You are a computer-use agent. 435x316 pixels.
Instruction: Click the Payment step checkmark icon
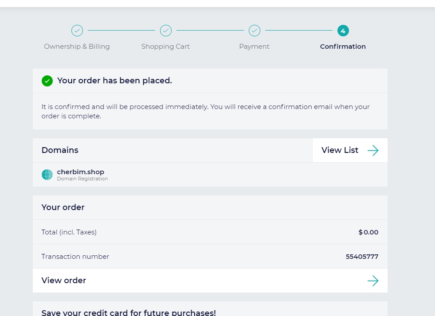click(x=255, y=31)
